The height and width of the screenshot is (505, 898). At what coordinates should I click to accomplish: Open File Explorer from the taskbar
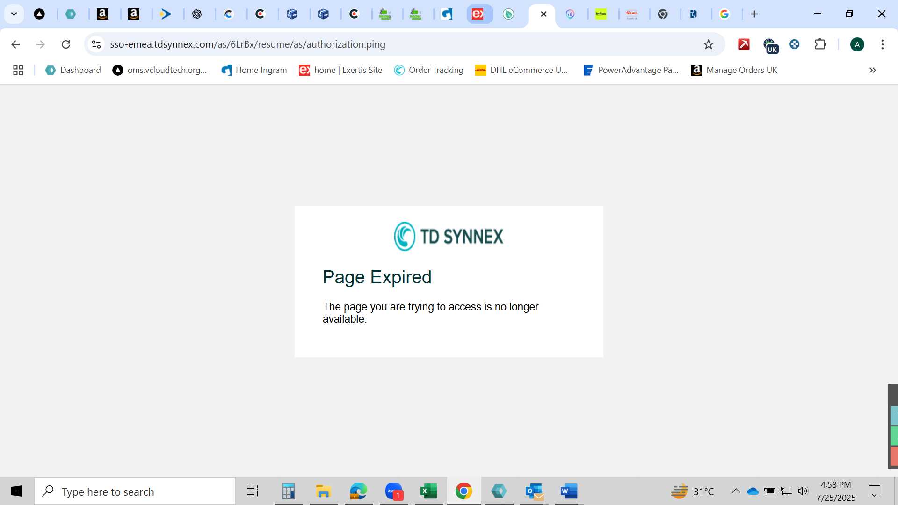(x=324, y=491)
